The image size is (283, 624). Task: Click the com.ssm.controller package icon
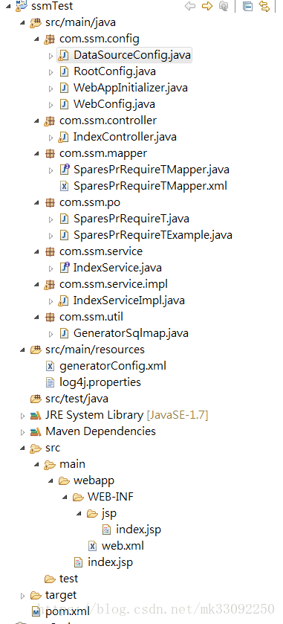click(x=49, y=120)
